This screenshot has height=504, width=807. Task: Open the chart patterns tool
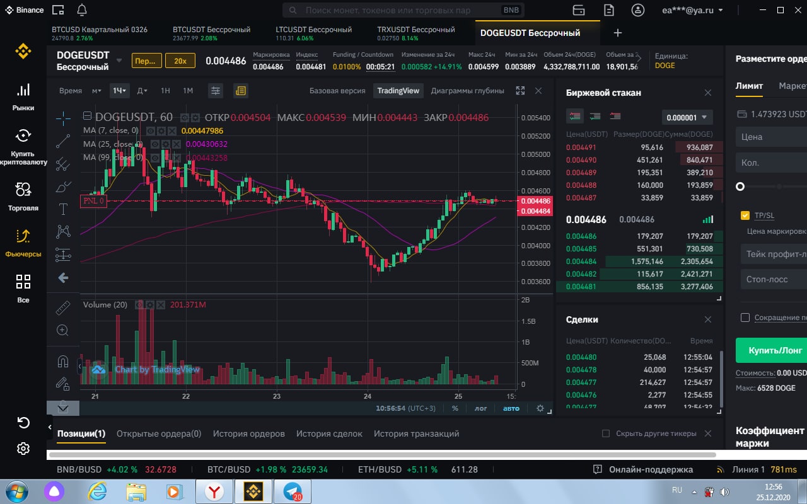click(63, 232)
